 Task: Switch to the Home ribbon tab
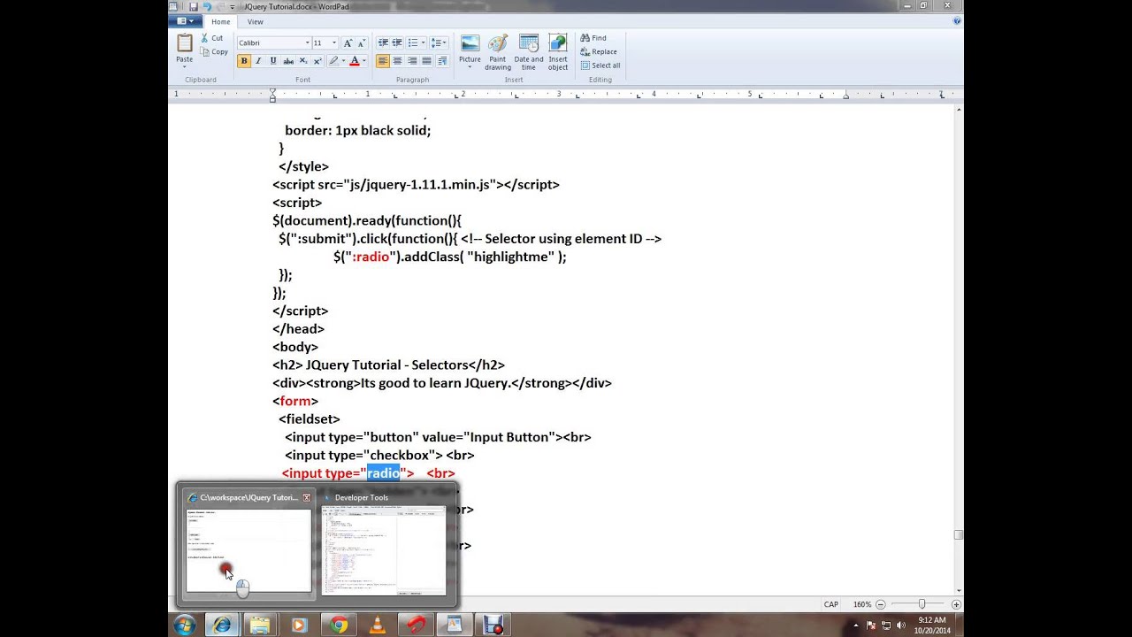click(x=221, y=21)
